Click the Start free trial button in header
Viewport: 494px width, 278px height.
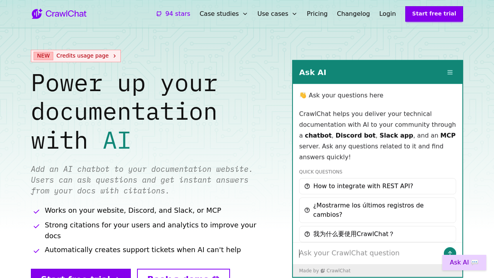point(434,14)
